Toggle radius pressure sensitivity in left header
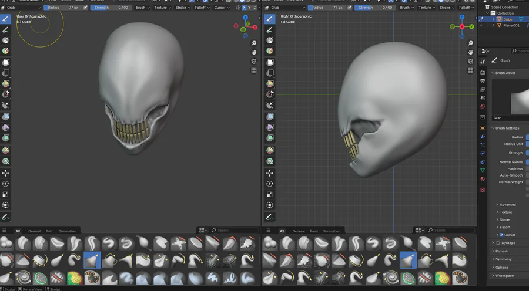This screenshot has height=291, width=529. (x=86, y=8)
